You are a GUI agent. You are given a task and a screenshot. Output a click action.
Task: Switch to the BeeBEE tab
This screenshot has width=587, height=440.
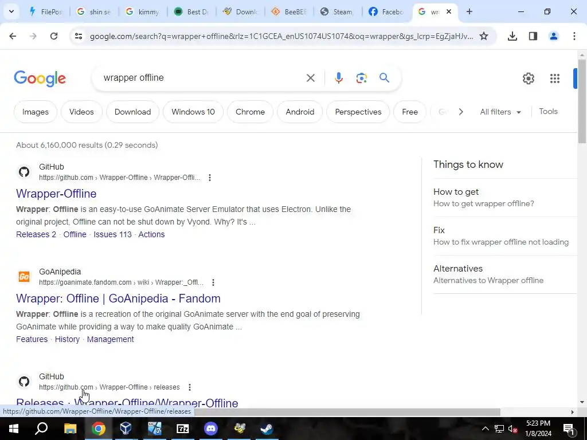click(289, 11)
